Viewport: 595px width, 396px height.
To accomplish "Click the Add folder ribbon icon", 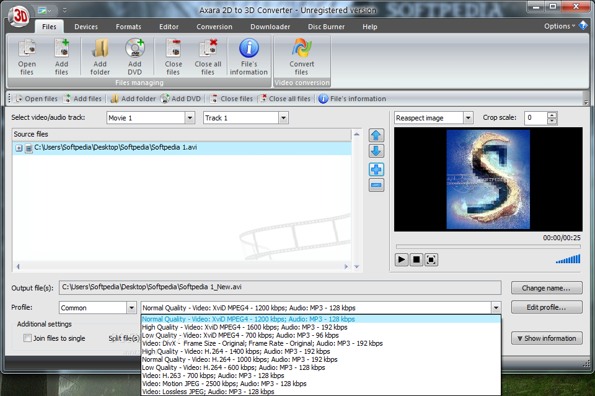I will pyautogui.click(x=100, y=57).
